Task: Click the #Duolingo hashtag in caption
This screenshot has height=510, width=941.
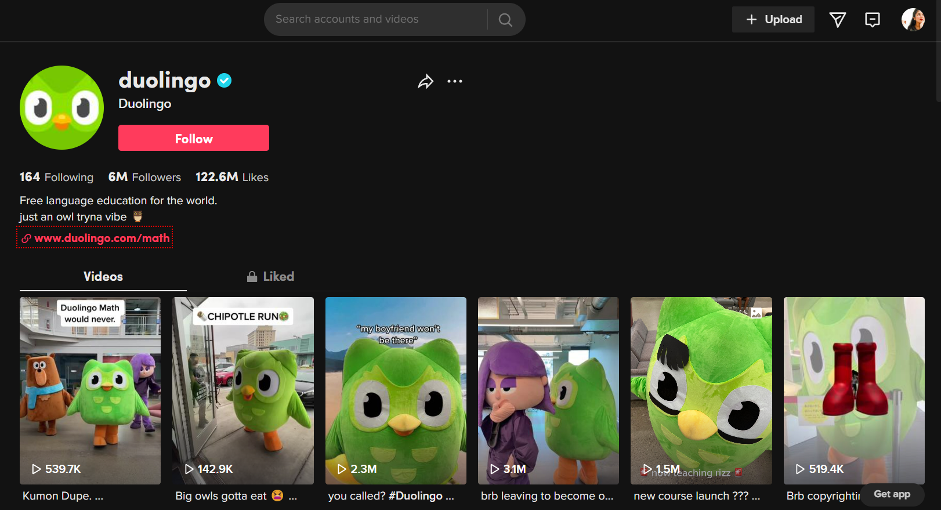Action: click(x=415, y=496)
